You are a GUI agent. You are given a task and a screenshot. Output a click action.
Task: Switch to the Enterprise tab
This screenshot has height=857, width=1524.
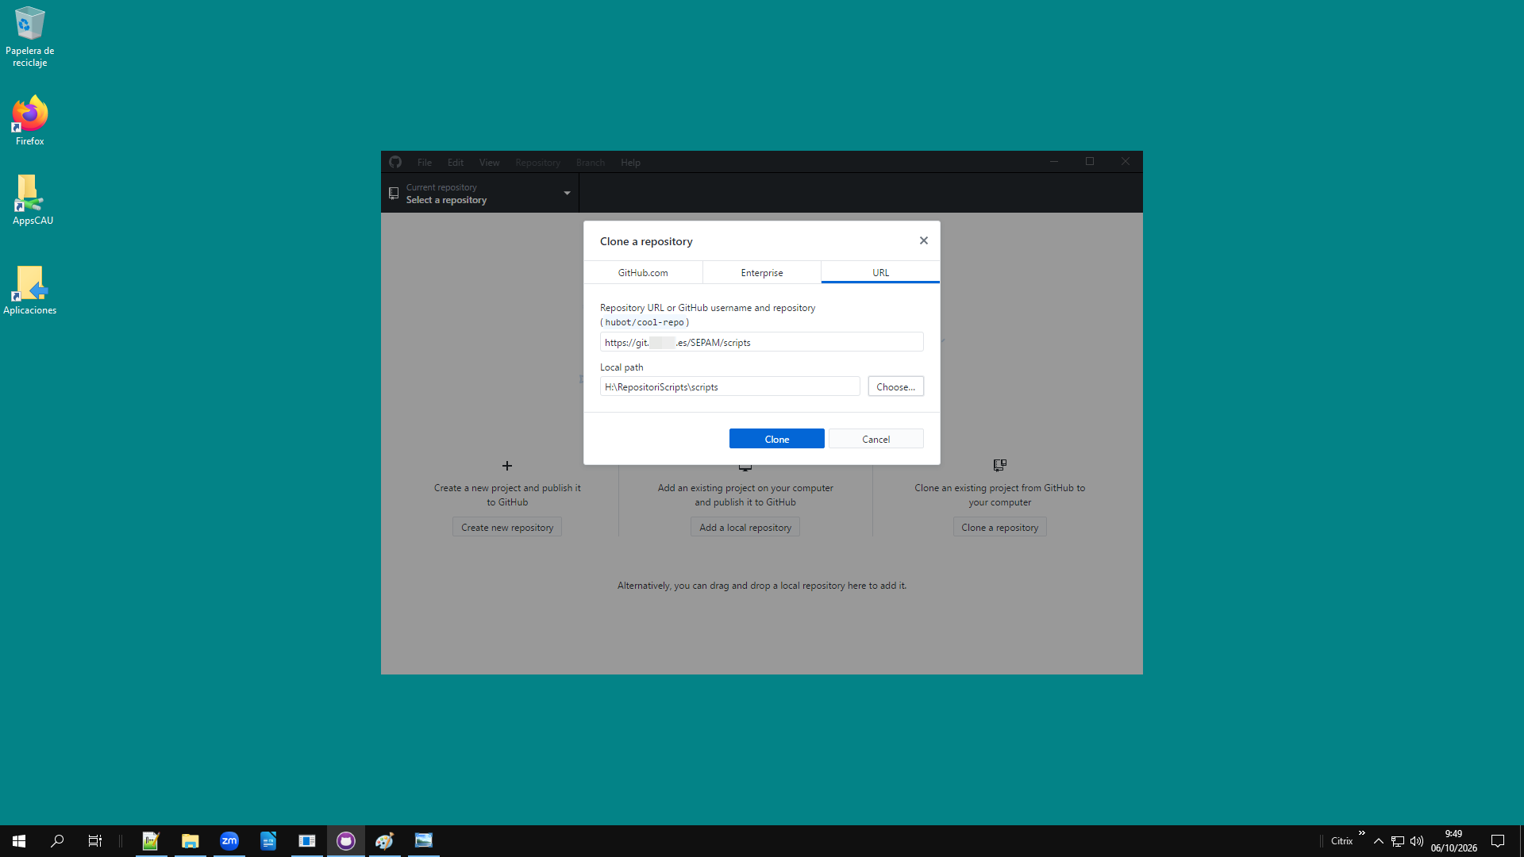(x=762, y=272)
